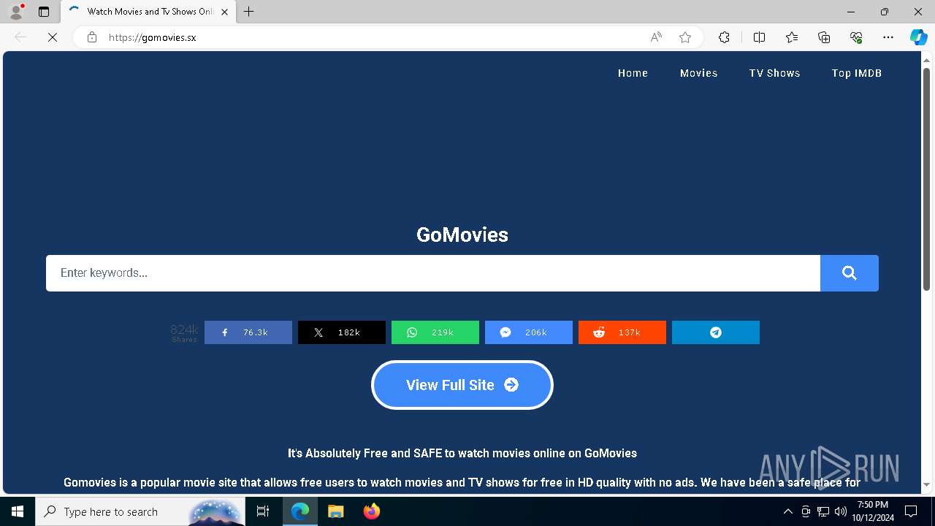Open the network status tray icon
The image size is (935, 526).
823,511
